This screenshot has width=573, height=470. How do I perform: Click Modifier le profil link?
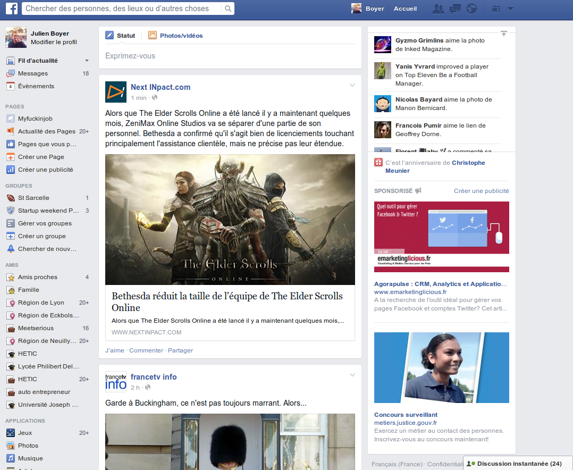(54, 42)
